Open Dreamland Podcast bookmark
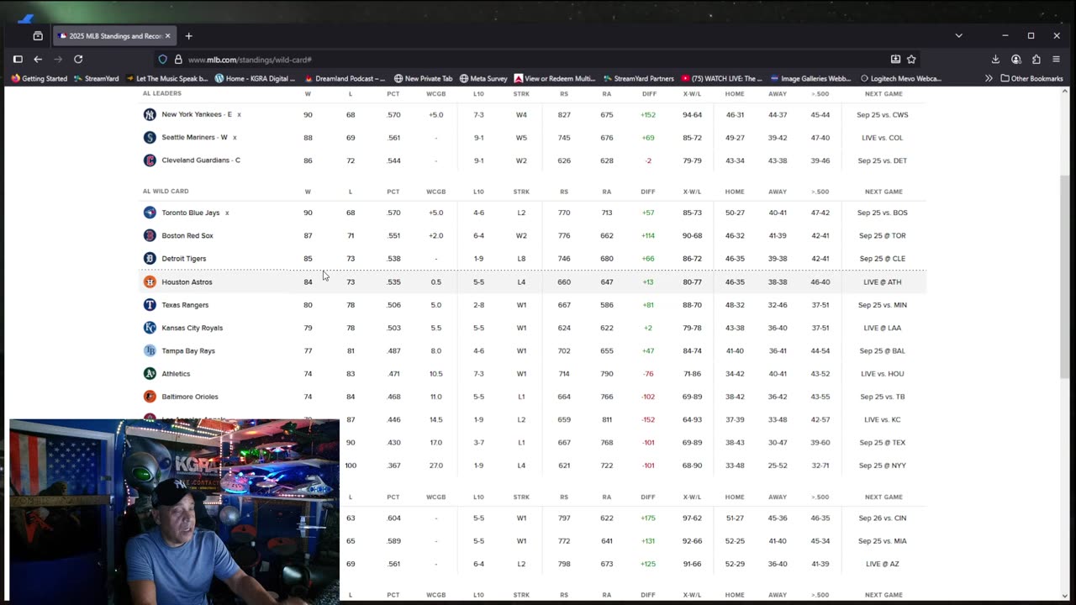Viewport: 1076px width, 605px height. pos(344,79)
